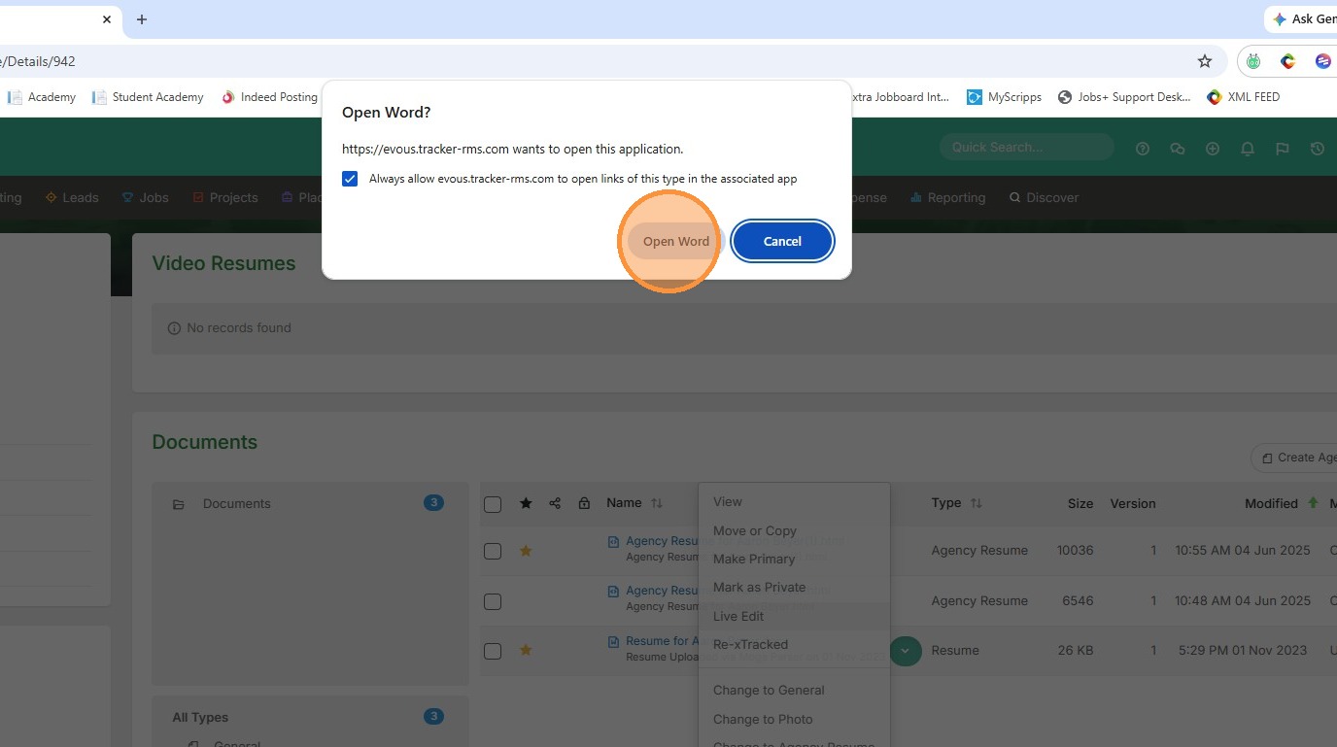Viewport: 1337px width, 747px height.
Task: Choose Re-xTracked in context menu
Action: coord(794,644)
